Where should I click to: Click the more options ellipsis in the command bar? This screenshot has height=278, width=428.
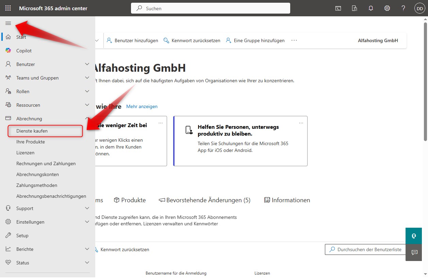pos(294,40)
